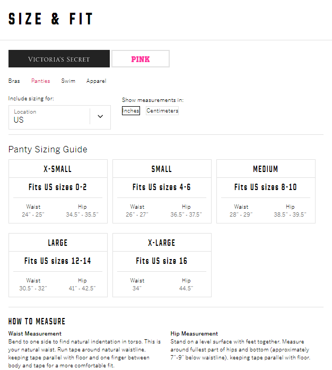
Task: Click the Small size card header
Action: point(162,169)
